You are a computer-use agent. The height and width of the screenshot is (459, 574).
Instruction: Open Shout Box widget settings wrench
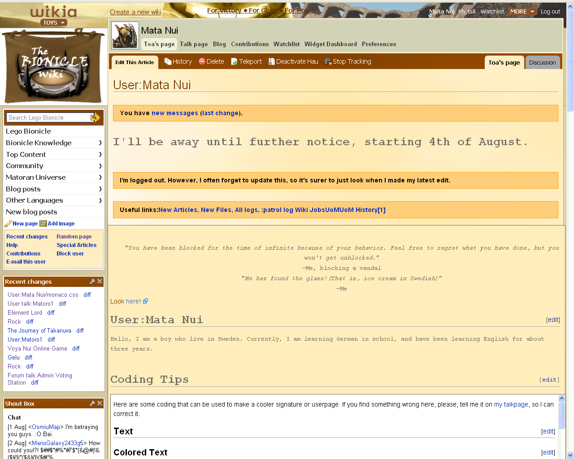point(92,403)
